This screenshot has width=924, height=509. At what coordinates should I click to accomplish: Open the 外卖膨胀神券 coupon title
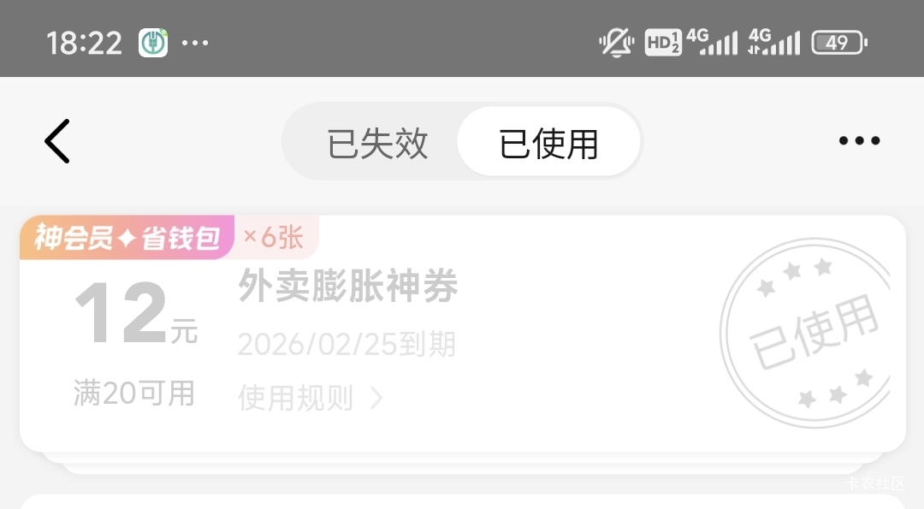coord(347,286)
